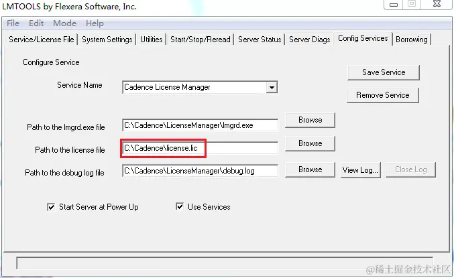The image size is (454, 278).
Task: Click the debug log path input field
Action: pos(200,171)
